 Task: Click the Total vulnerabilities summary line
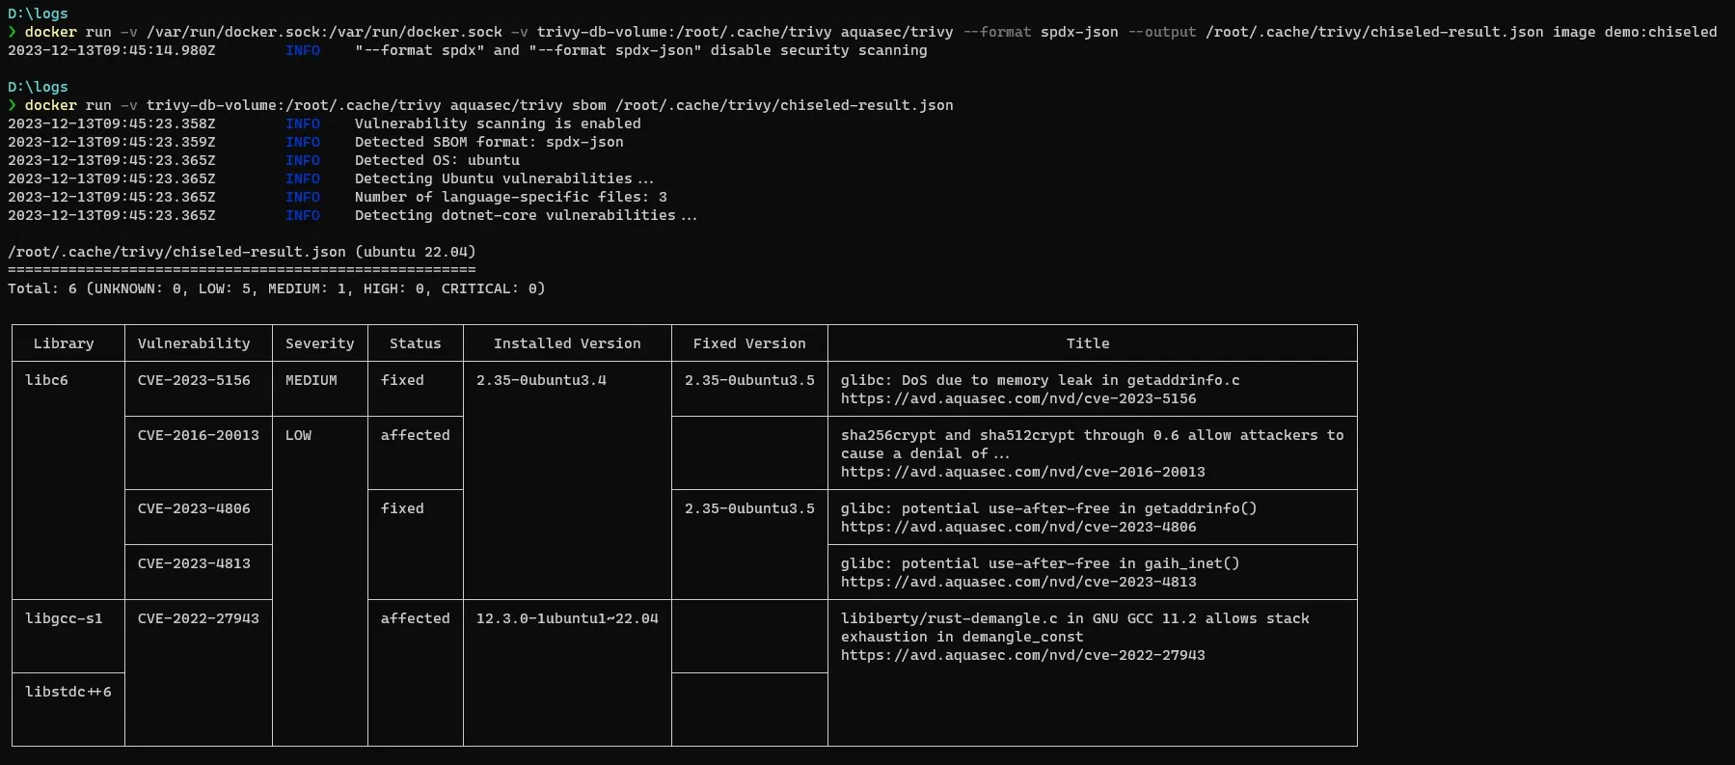coord(276,288)
